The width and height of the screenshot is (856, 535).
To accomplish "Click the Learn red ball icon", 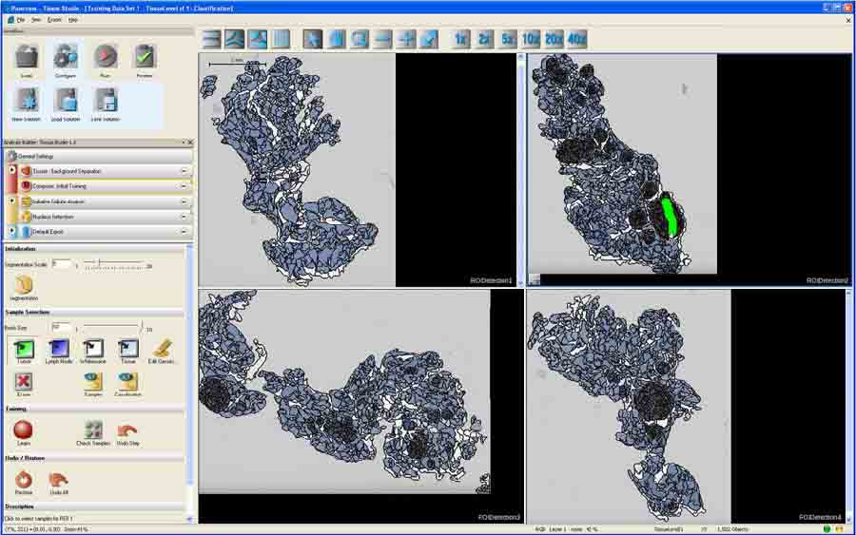I will [x=23, y=430].
